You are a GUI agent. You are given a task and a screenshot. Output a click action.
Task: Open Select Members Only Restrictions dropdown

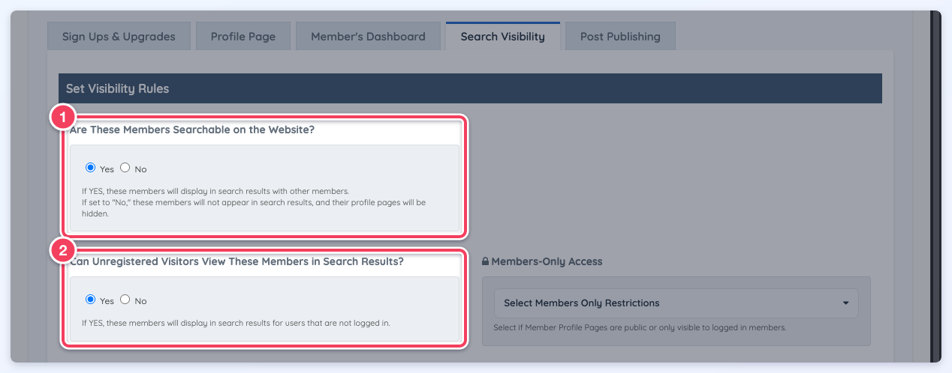coord(676,303)
